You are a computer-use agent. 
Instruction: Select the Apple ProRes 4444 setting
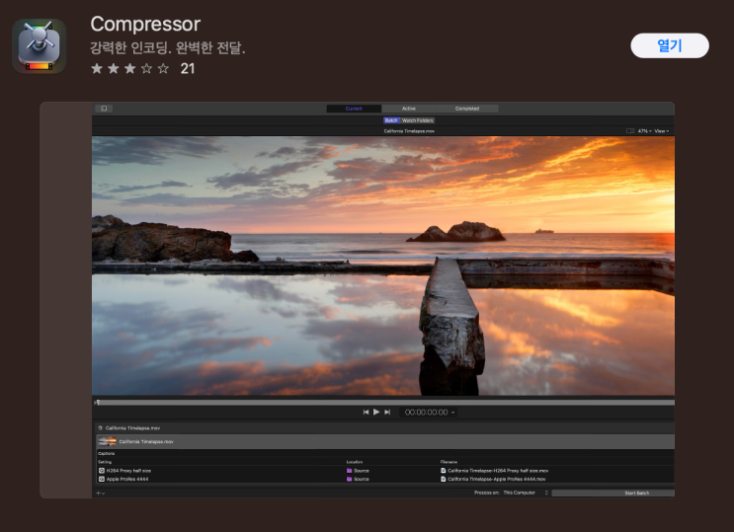click(x=127, y=479)
